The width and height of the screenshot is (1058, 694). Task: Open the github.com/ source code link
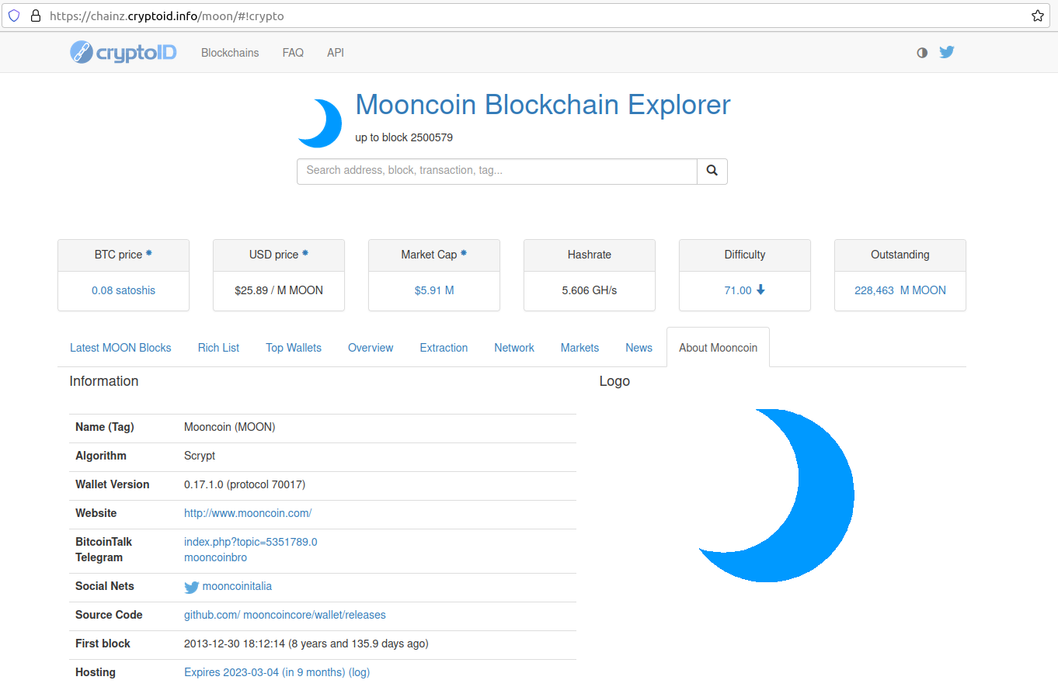(212, 615)
